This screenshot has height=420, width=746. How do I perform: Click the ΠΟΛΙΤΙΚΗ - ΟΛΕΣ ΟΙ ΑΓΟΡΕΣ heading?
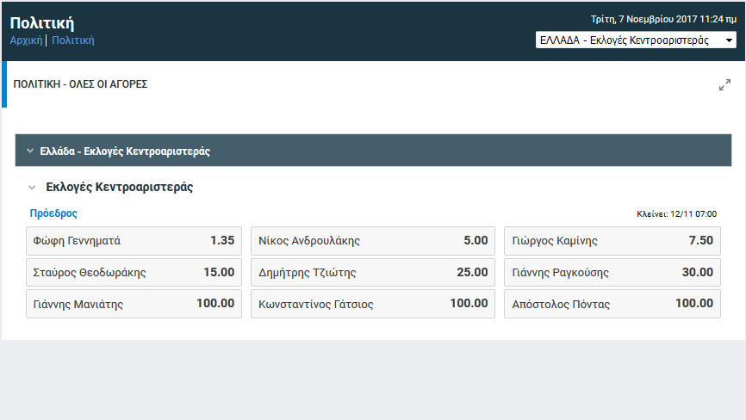point(80,84)
